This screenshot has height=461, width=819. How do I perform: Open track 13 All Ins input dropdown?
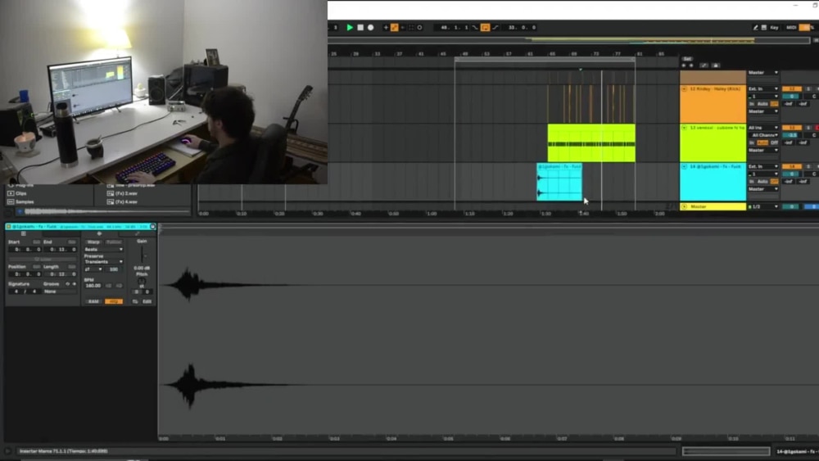coord(763,128)
